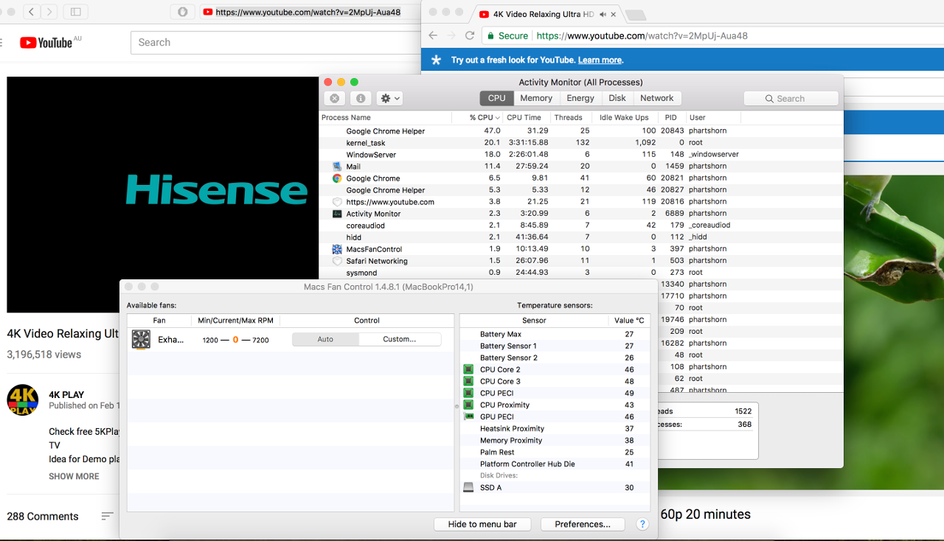Open the gear action dropdown in Activity Monitor
The width and height of the screenshot is (944, 541).
tap(389, 98)
